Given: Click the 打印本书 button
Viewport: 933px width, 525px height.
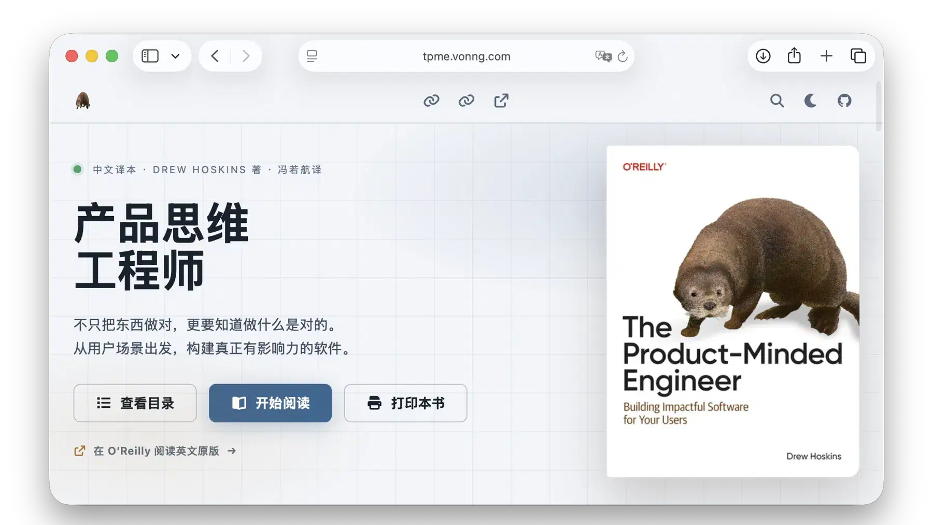Looking at the screenshot, I should 405,403.
